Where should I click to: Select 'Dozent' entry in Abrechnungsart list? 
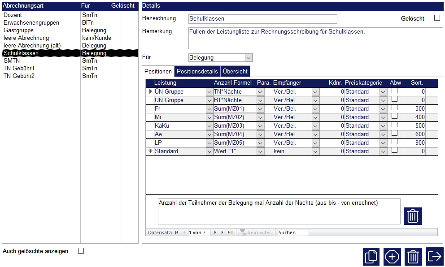(x=13, y=15)
